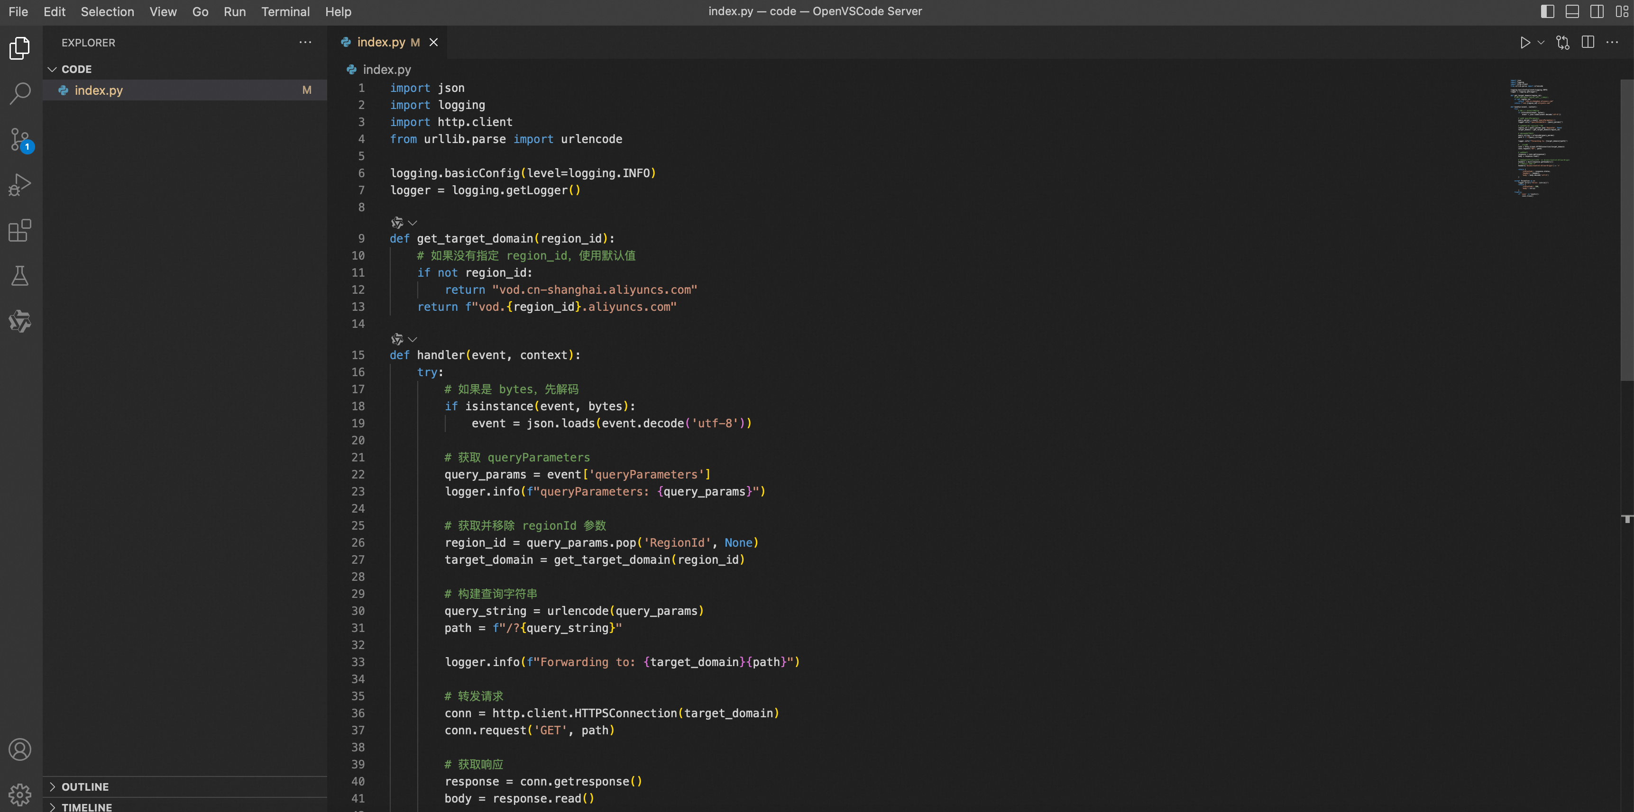
Task: Open the Extensions view
Action: [20, 230]
